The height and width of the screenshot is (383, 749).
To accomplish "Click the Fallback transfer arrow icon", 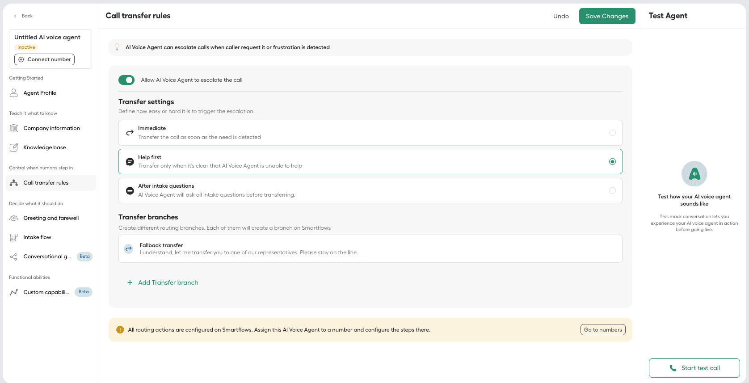I will (129, 249).
